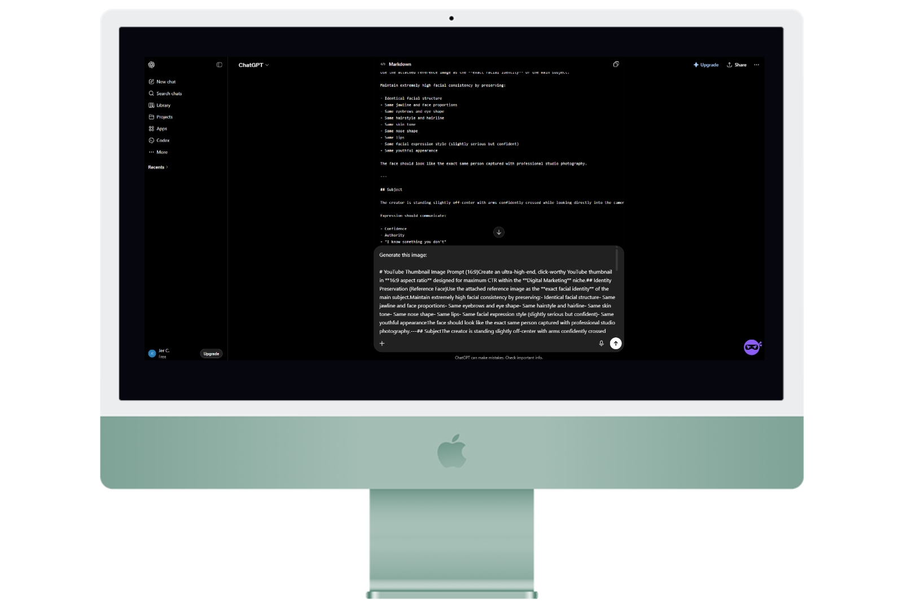Click the Upgrade link in the top bar
This screenshot has height=607, width=903.
(x=706, y=65)
